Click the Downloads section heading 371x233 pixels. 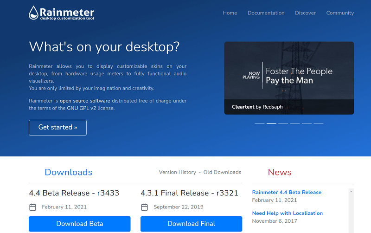tap(68, 172)
